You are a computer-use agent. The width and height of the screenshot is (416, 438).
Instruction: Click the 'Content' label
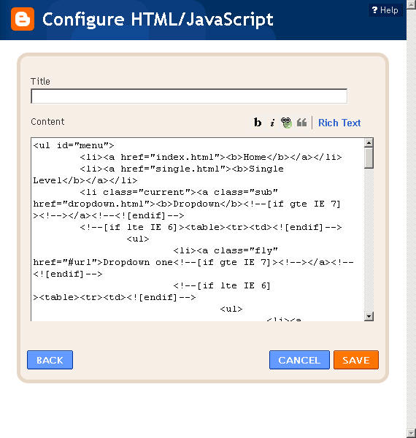(x=47, y=121)
